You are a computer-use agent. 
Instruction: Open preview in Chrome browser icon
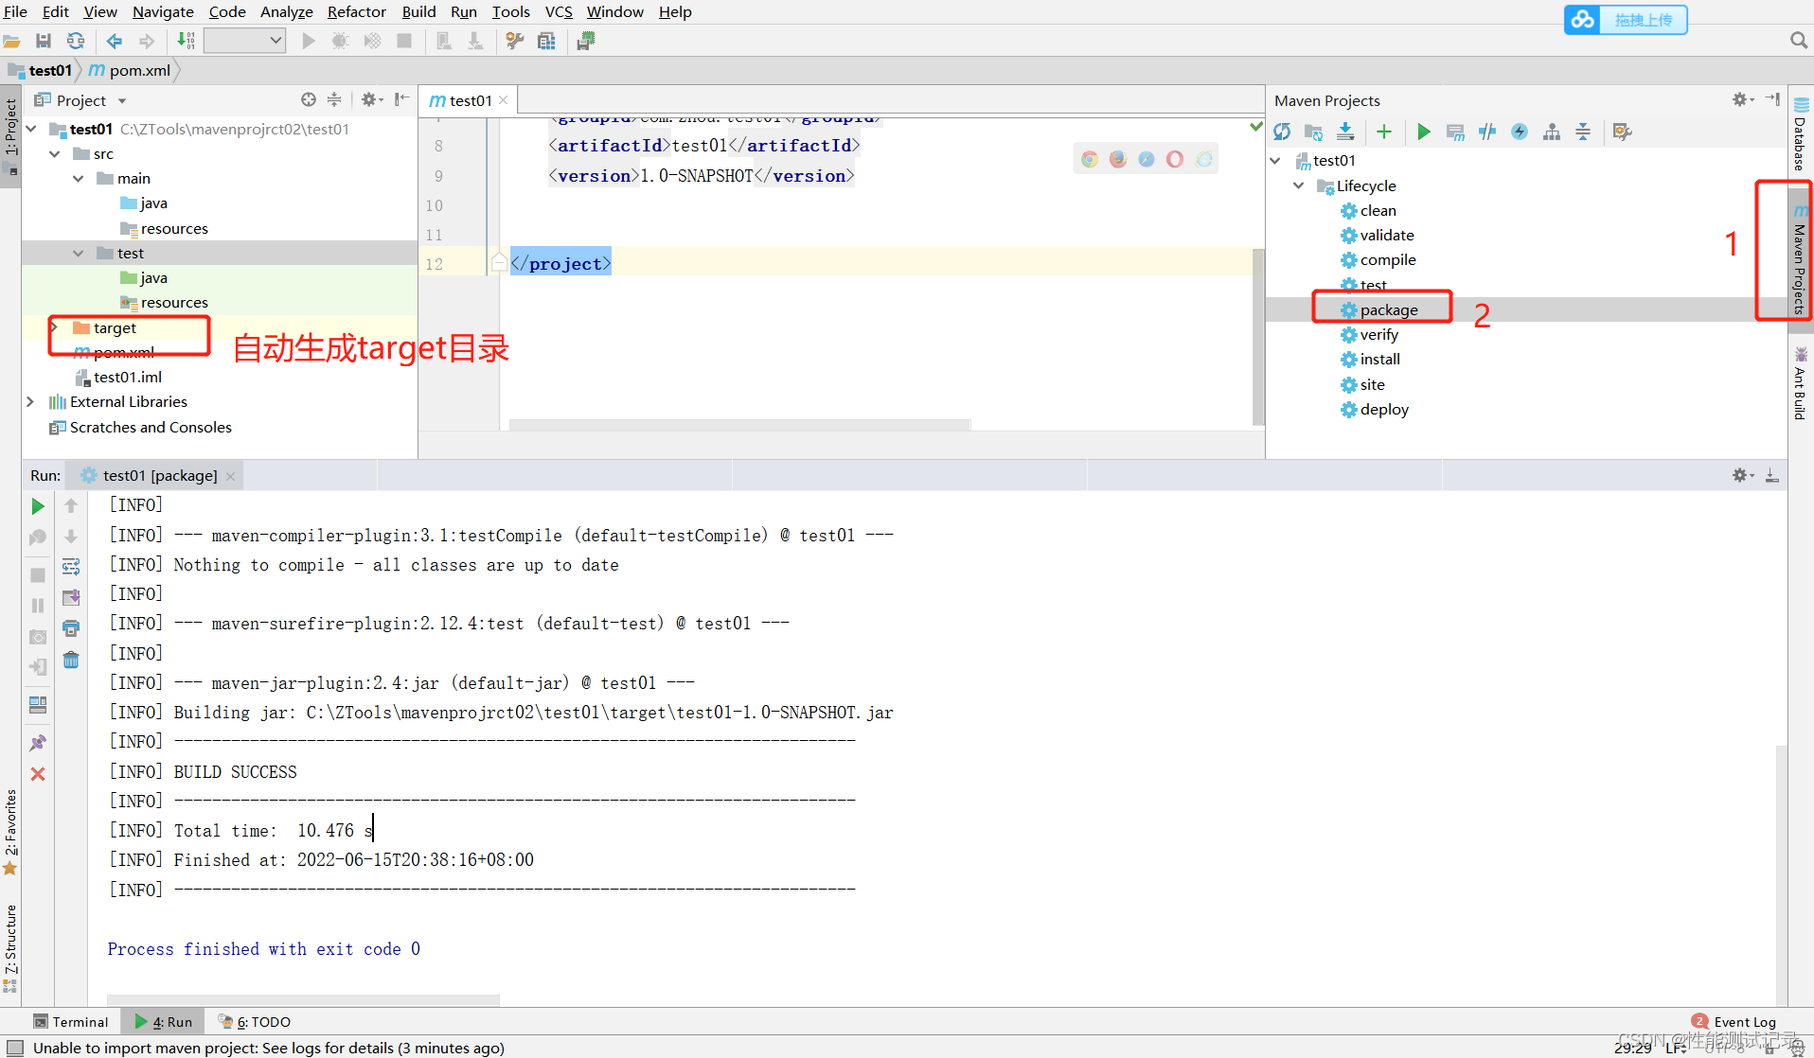[x=1090, y=159]
